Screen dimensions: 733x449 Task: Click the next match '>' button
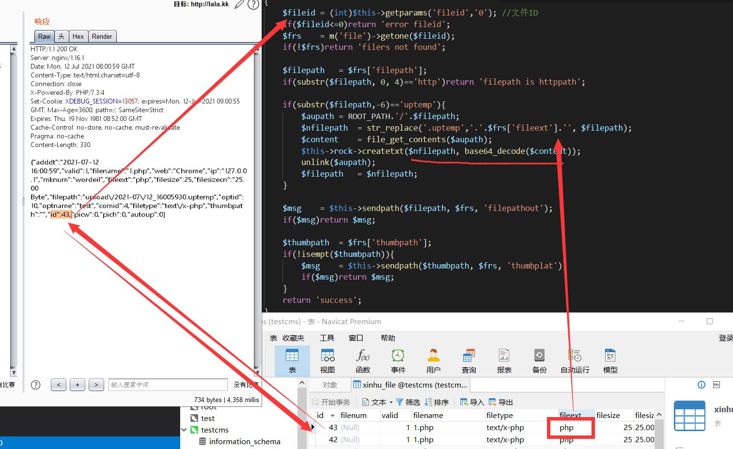pyautogui.click(x=96, y=385)
